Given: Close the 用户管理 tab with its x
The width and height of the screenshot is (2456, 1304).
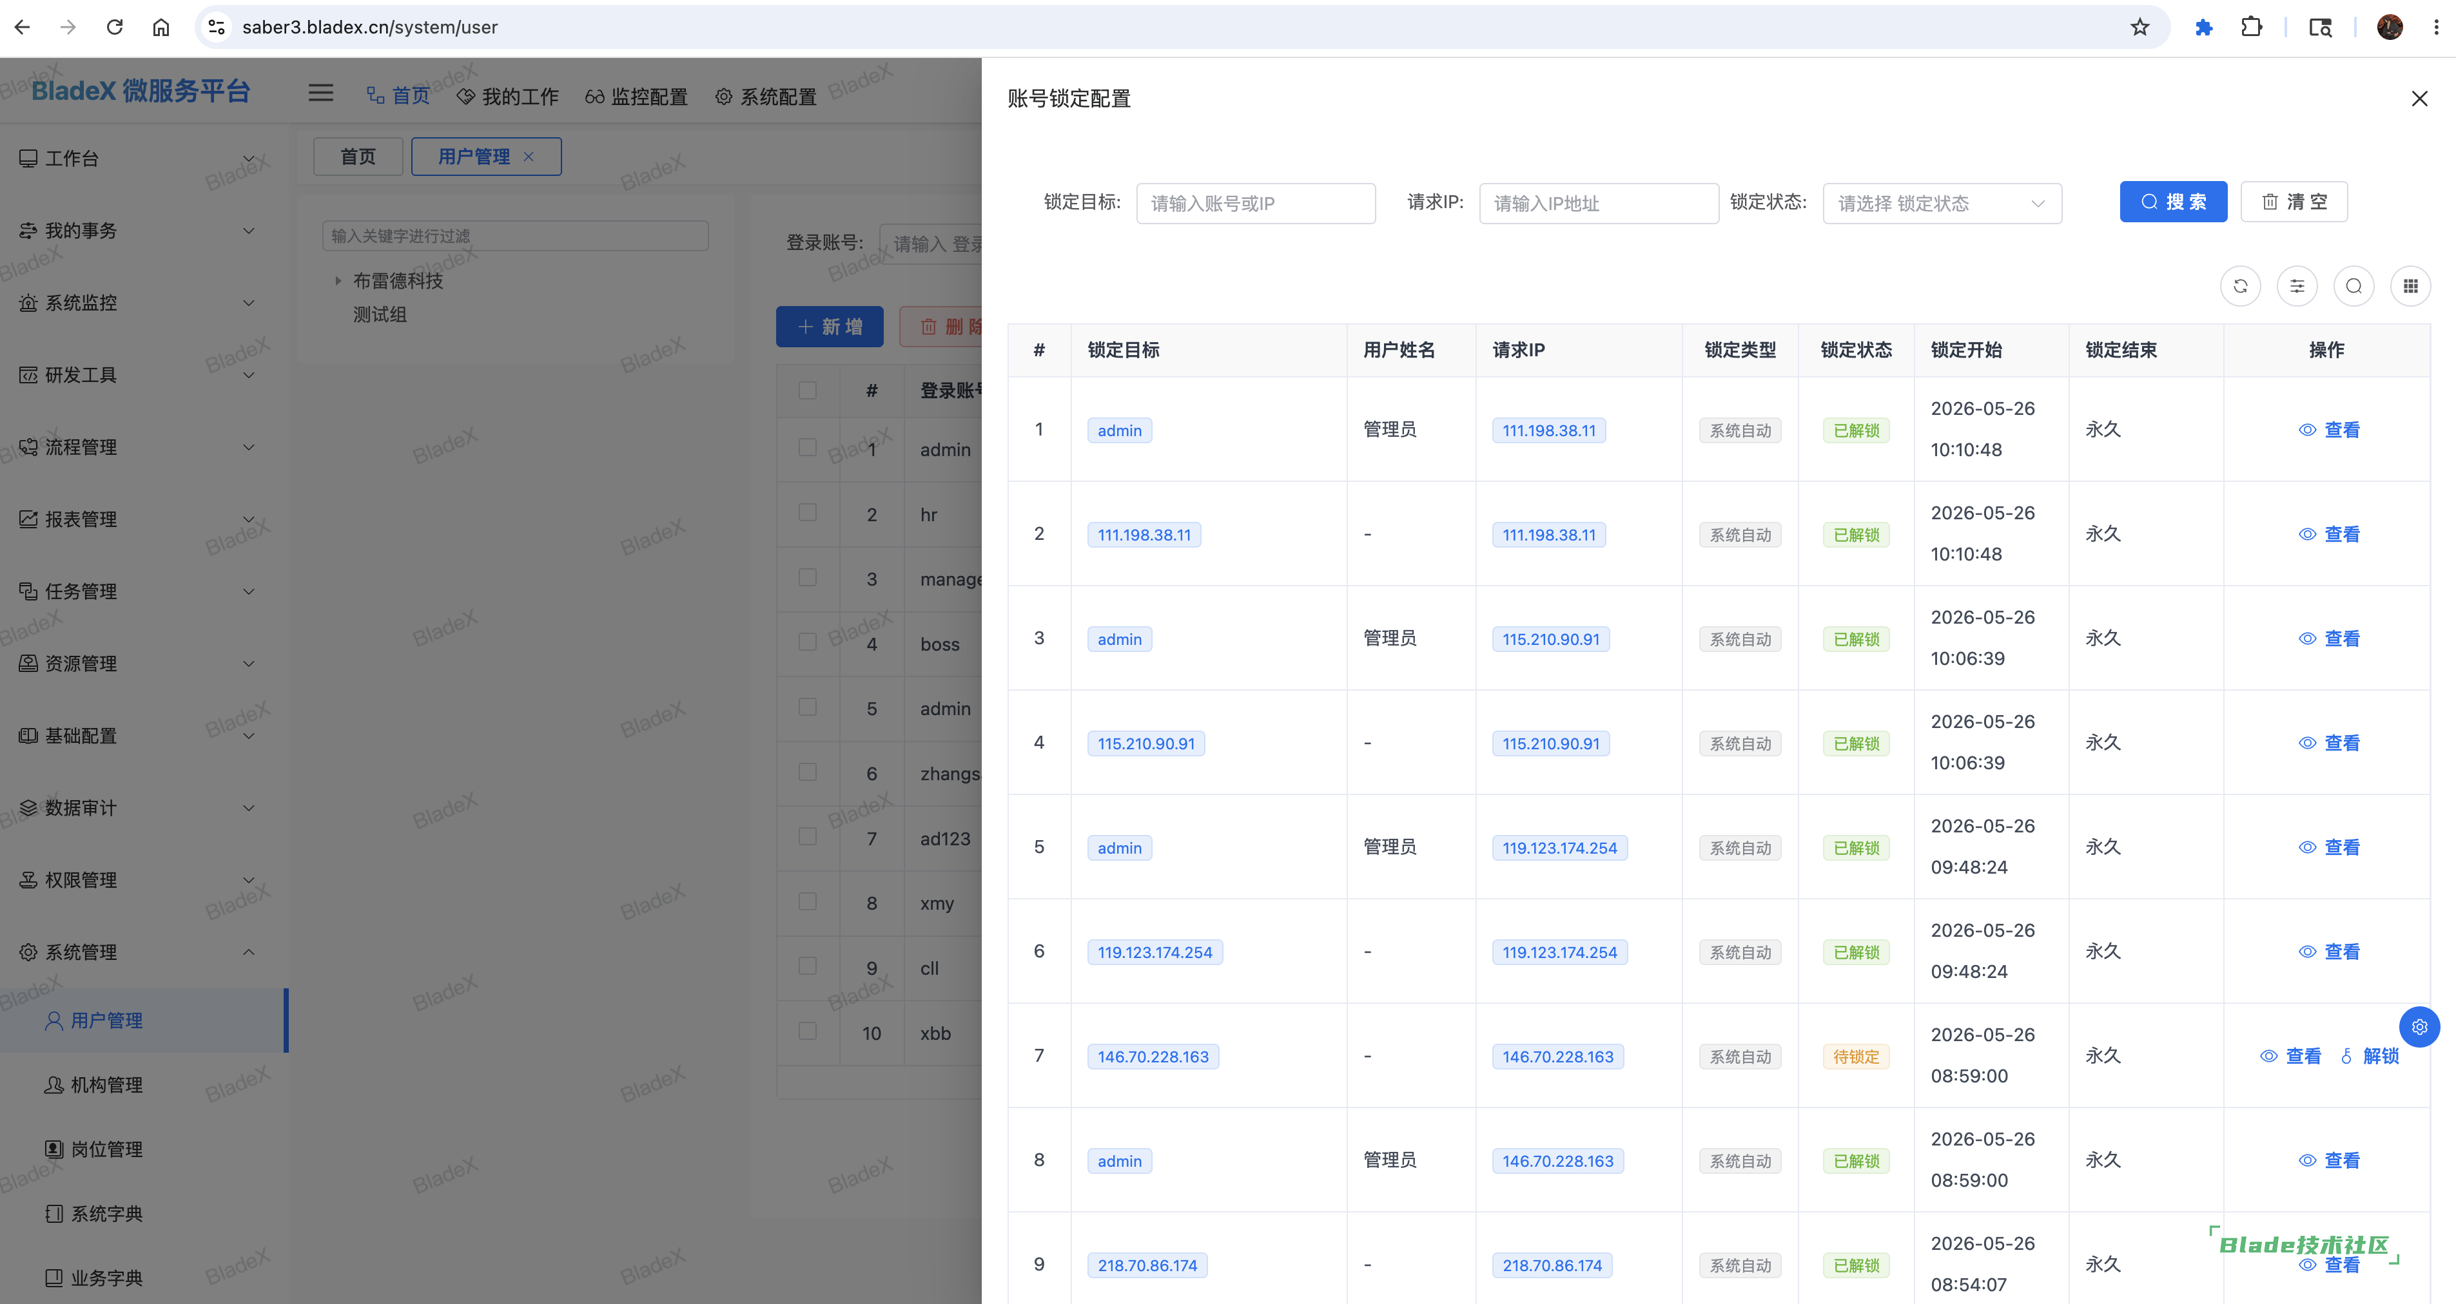Looking at the screenshot, I should pos(528,157).
